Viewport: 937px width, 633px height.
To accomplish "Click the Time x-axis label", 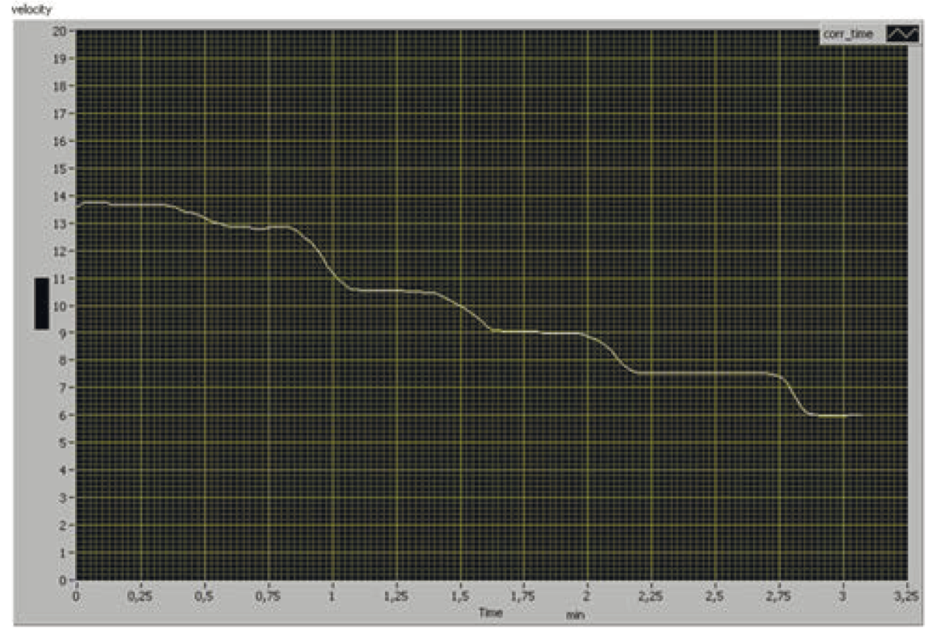I will click(491, 612).
